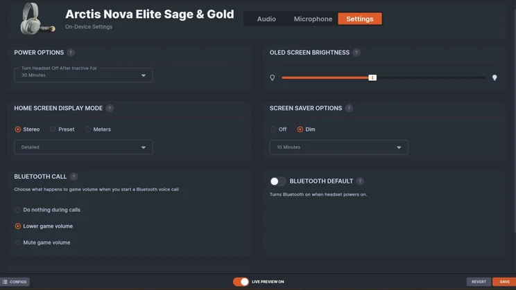Click the unfilled part of the brightness slider
Viewport: 516px width, 290px height.
point(431,78)
